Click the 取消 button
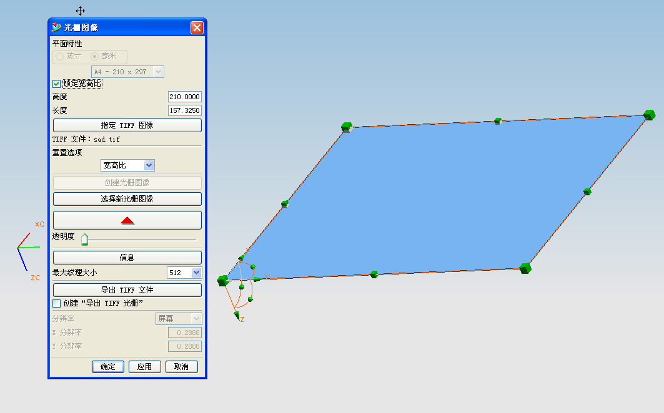Viewport: 664px width, 413px height. click(x=181, y=367)
